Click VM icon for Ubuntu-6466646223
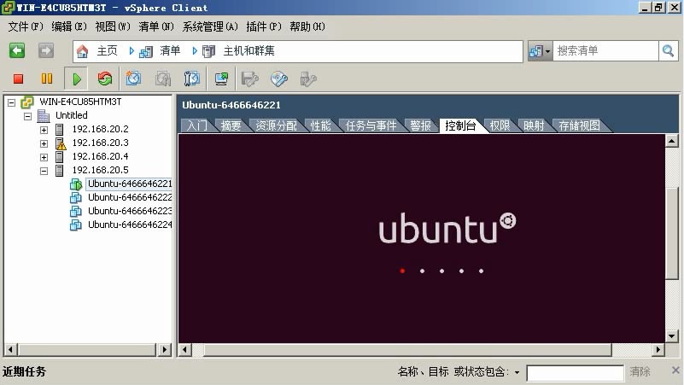This screenshot has width=684, height=385. pyautogui.click(x=76, y=211)
